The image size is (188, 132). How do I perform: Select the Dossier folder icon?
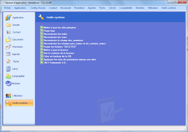point(8,25)
